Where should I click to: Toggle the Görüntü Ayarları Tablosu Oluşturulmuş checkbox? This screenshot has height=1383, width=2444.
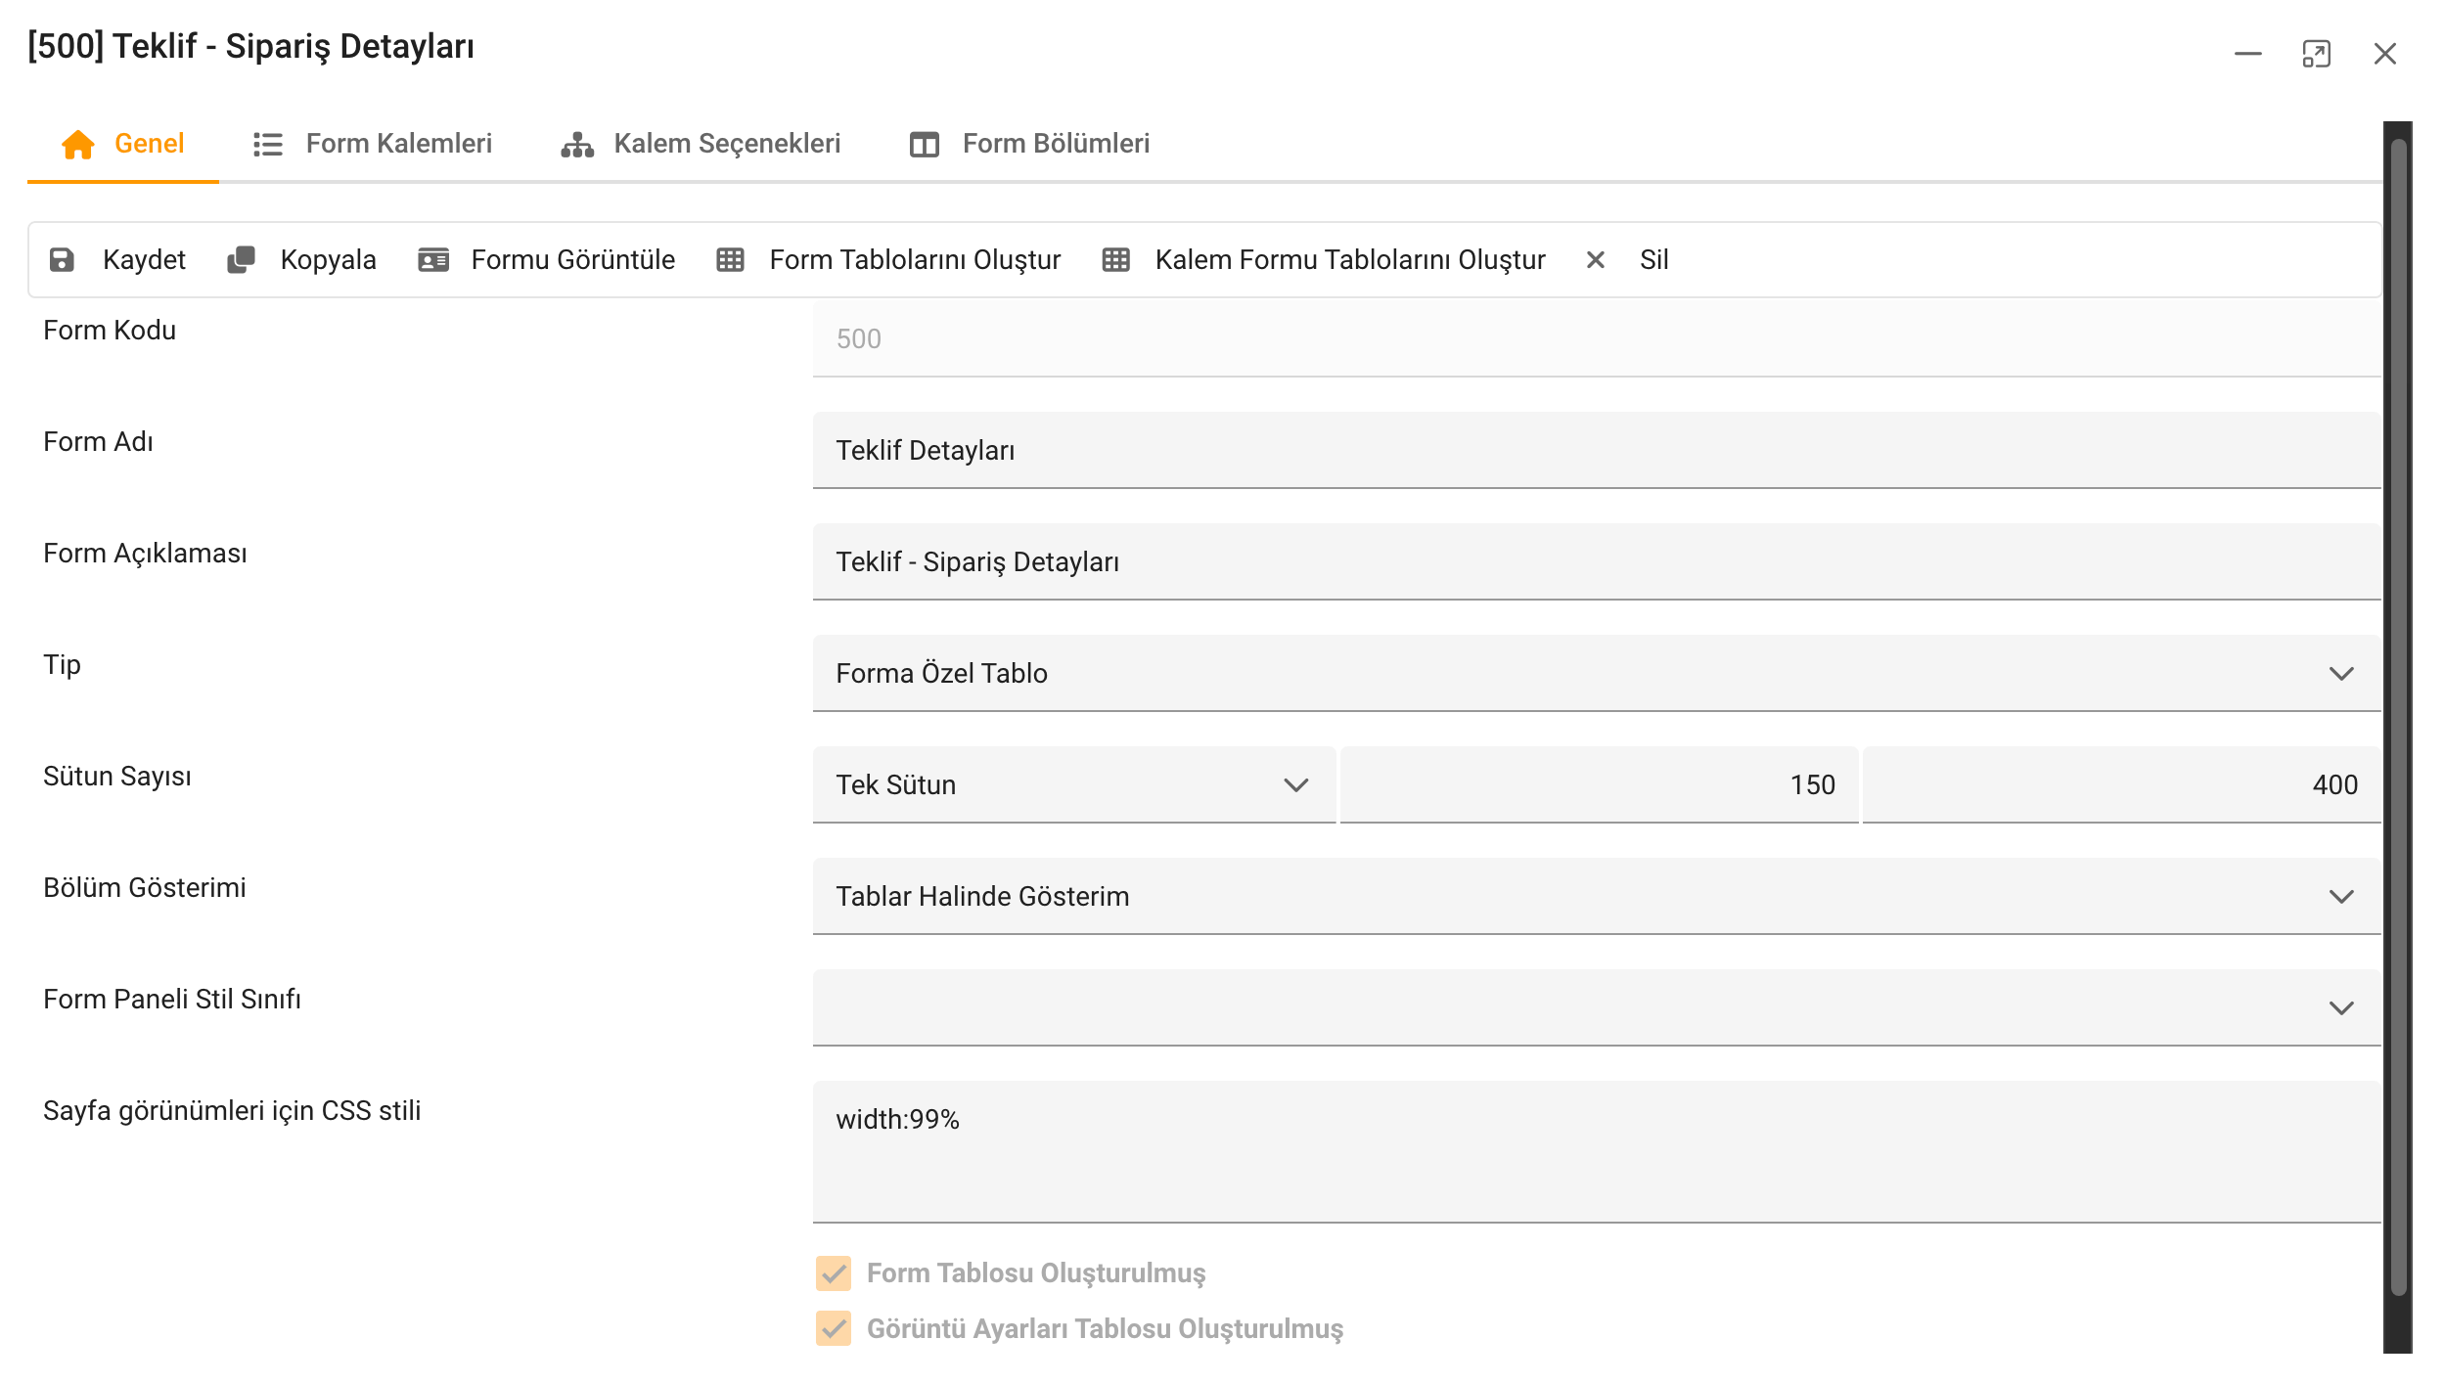point(833,1330)
